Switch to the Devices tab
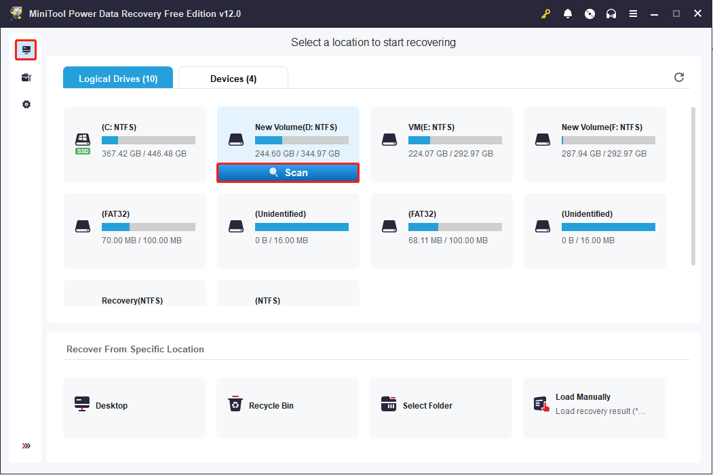This screenshot has height=475, width=713. tap(233, 77)
